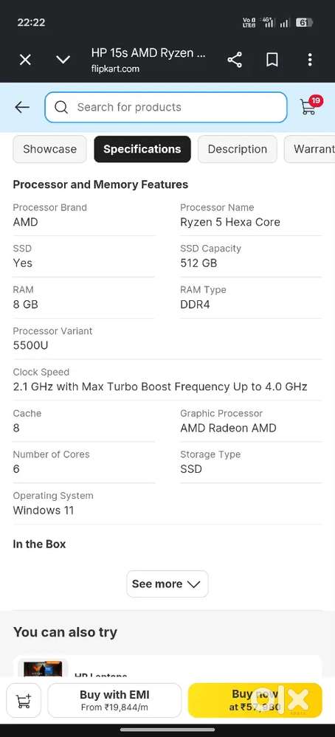Tap the share icon in browser bar

235,60
